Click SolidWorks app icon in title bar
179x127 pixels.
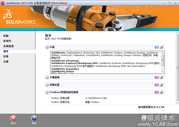click(x=2, y=3)
